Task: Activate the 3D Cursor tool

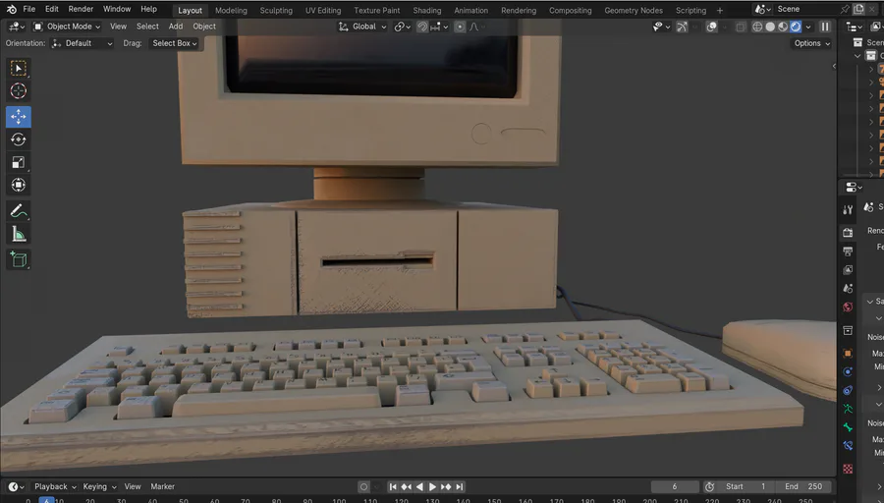Action: [19, 90]
